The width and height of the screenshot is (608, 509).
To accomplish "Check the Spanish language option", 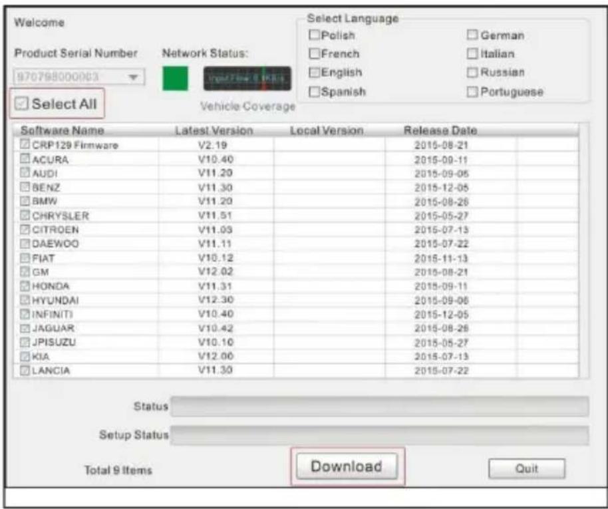I will pos(314,92).
